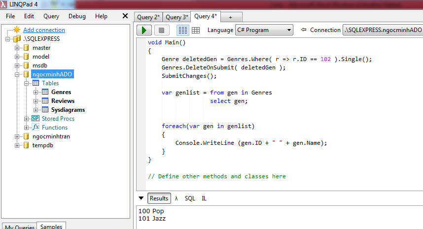
Task: Click the '101 Jazz' results line
Action: coord(152,219)
